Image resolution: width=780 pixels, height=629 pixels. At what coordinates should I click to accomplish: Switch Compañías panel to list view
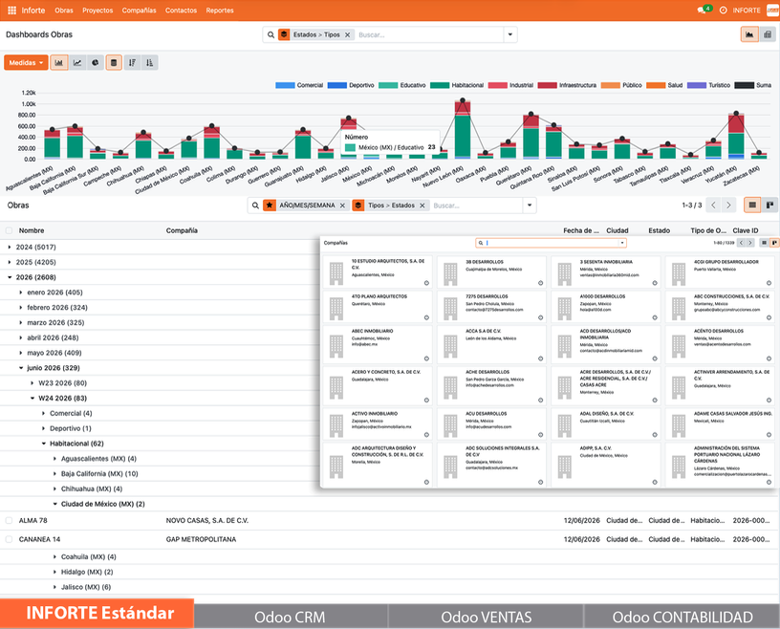765,243
